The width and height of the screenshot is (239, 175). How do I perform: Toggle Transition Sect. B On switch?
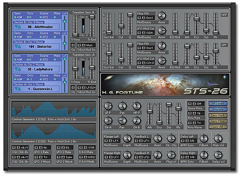[73, 45]
